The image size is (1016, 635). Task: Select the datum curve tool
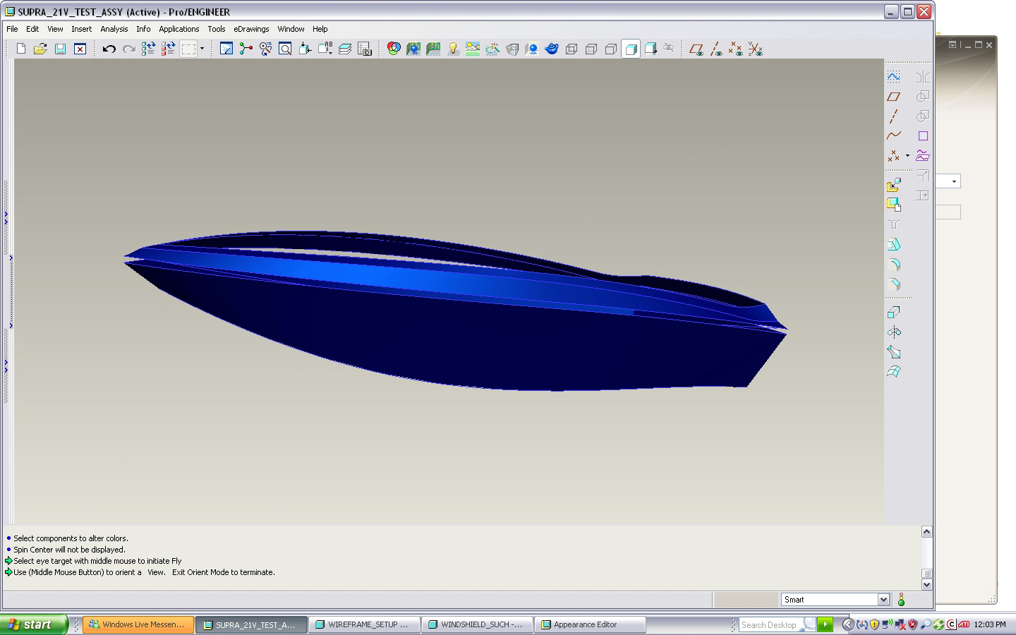tap(894, 135)
